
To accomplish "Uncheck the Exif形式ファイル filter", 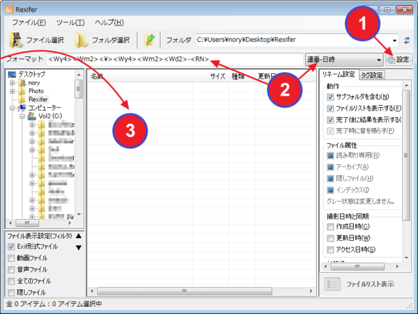I will pos(11,247).
